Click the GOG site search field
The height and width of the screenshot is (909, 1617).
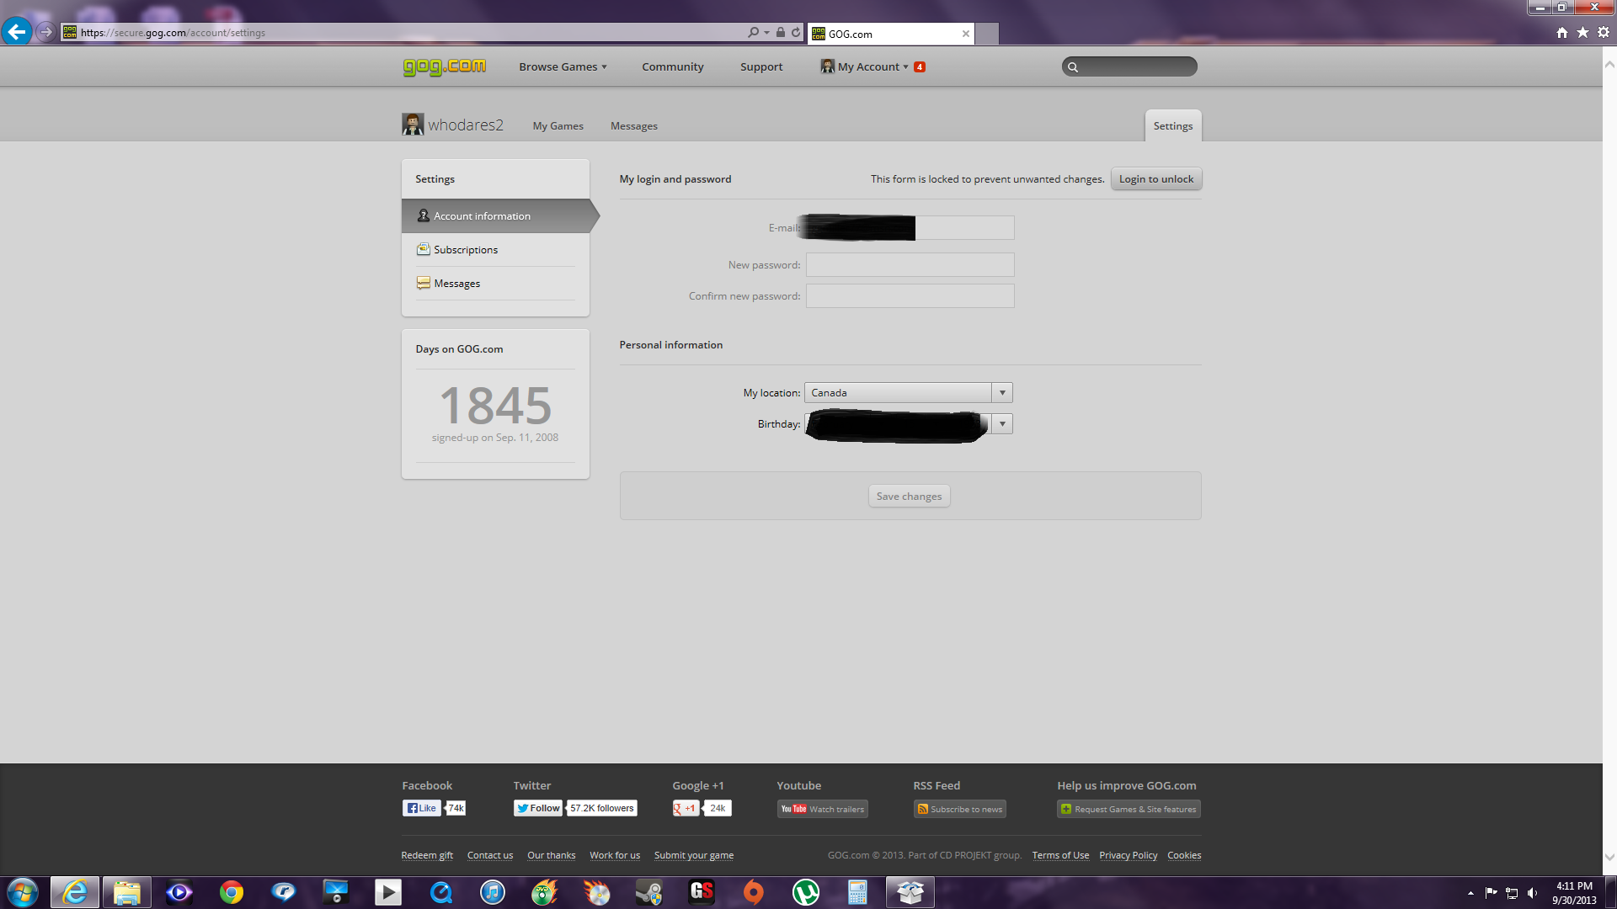[1129, 66]
